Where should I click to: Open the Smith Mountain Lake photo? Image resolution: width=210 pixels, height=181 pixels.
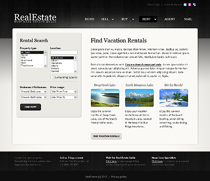click(x=139, y=98)
